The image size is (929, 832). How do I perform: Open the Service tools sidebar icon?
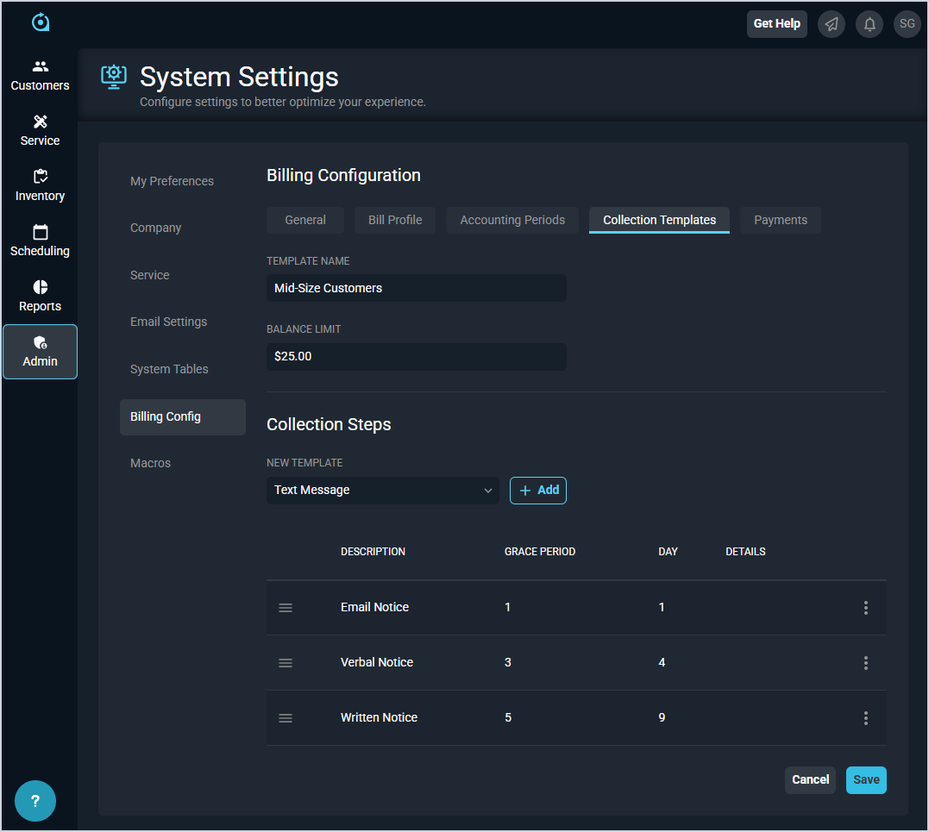coord(40,131)
